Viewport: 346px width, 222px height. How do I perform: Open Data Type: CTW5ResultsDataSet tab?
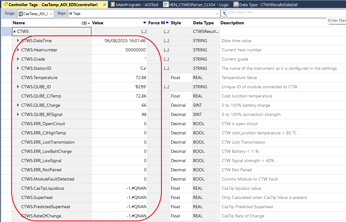(x=266, y=5)
